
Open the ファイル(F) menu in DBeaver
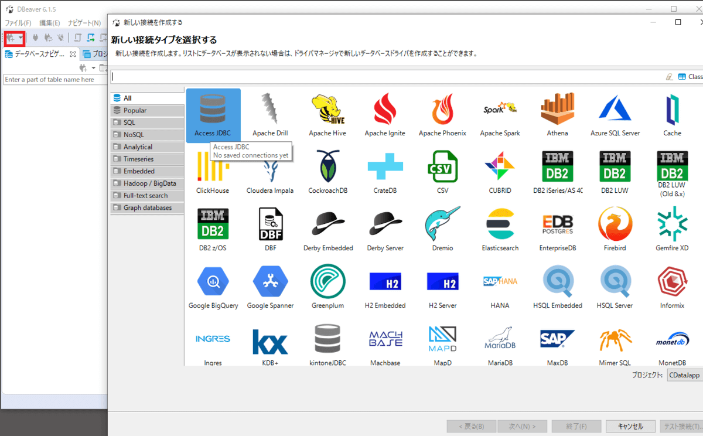18,23
